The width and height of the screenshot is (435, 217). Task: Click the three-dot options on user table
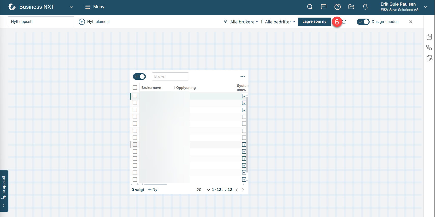click(242, 76)
